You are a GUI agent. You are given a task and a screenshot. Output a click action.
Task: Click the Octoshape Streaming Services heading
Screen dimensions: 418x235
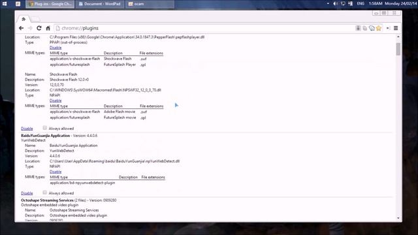click(x=47, y=200)
